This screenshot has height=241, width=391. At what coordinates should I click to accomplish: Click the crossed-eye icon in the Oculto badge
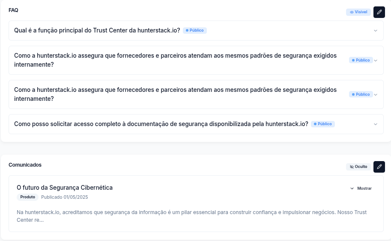352,167
